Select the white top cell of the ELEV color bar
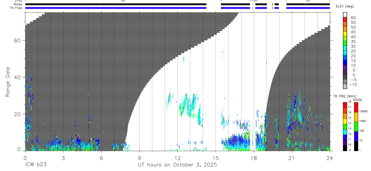Viewport: 371px width, 171px height. (x=345, y=15)
